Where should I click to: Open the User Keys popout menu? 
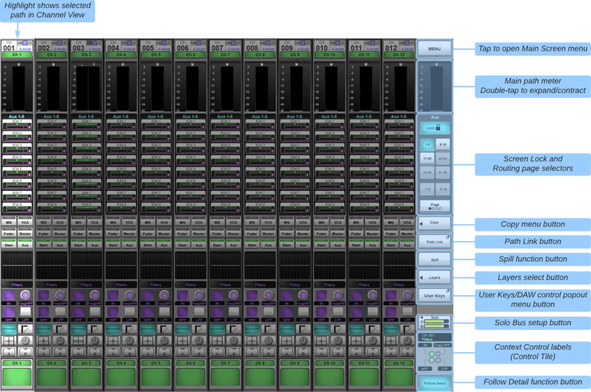pos(434,296)
